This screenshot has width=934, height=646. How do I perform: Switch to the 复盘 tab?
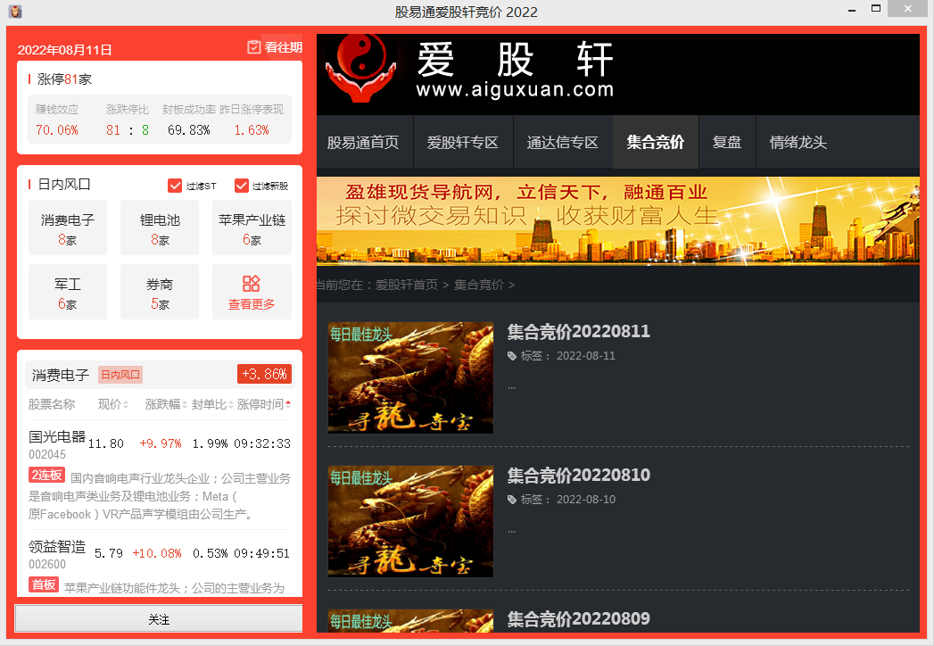pyautogui.click(x=727, y=142)
